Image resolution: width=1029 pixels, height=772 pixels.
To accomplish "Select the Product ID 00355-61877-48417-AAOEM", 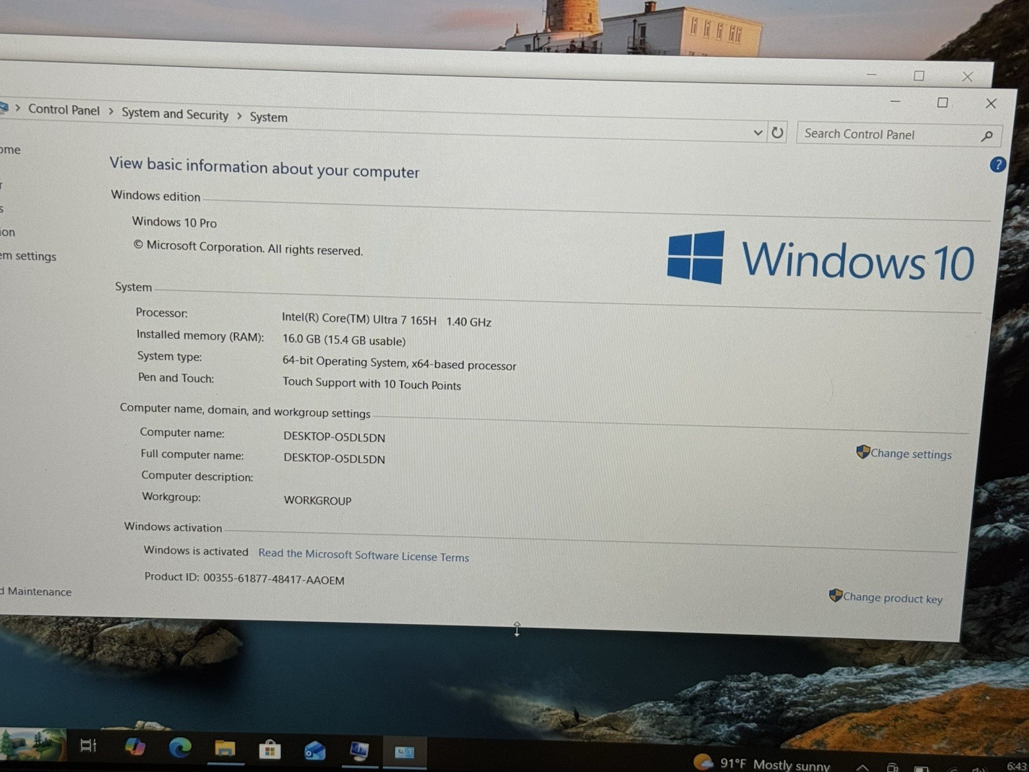I will [244, 578].
